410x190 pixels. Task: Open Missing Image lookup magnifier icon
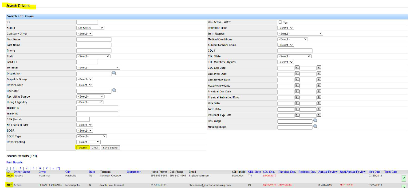tap(315, 126)
